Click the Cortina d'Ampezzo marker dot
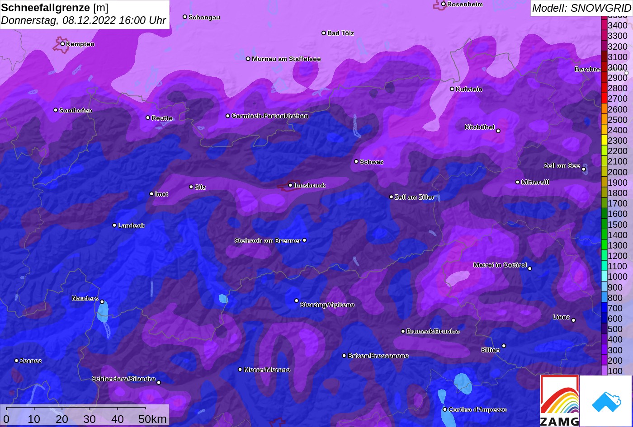 tap(445, 409)
